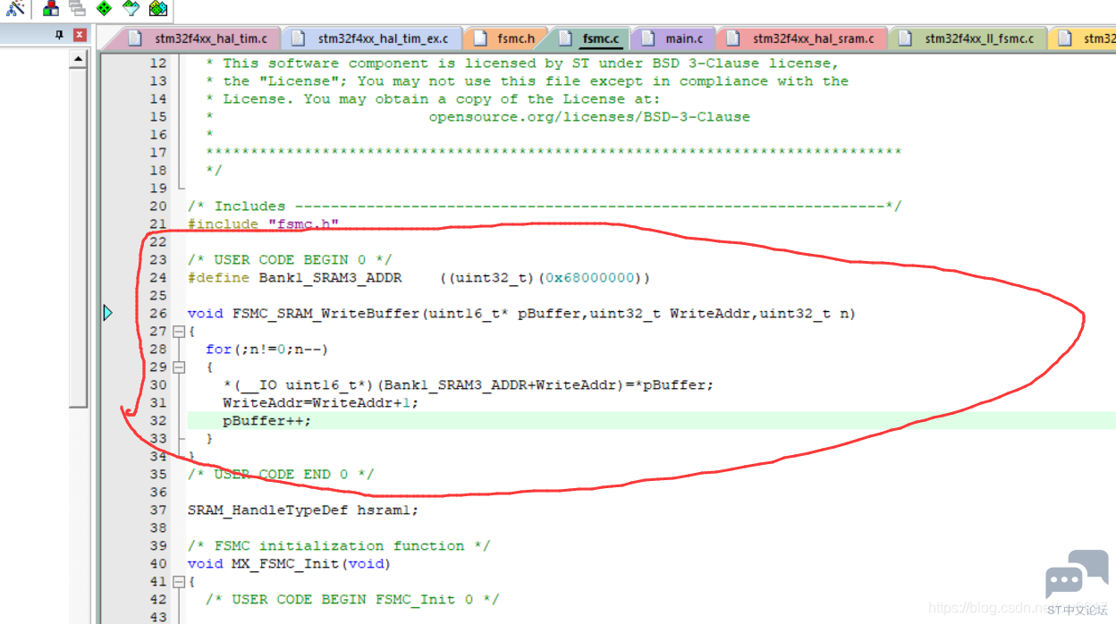Screen dimensions: 1116x624
Task: Click "SRAM_HandleTypeDef hsram1;" declaration
Action: click(x=303, y=510)
